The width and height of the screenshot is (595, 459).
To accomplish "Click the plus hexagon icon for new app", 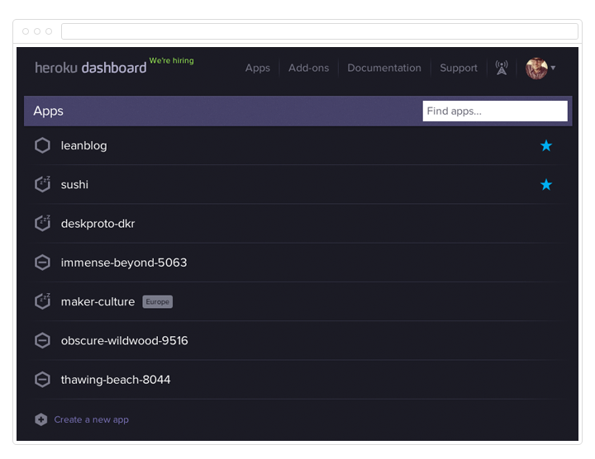I will pos(41,419).
